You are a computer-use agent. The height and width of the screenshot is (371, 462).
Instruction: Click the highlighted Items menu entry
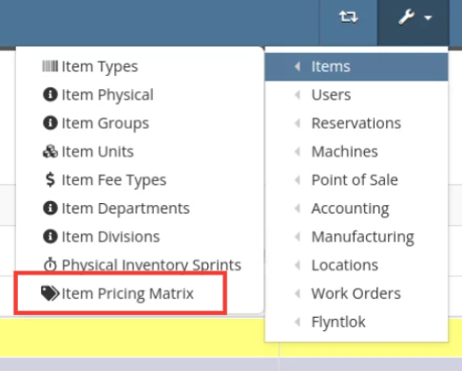coord(356,66)
